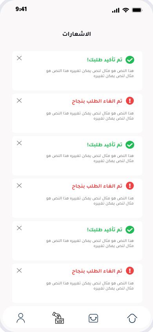Image resolution: width=153 pixels, height=332 pixels.
Task: Click the battery indicator in status bar
Action: pos(137,10)
